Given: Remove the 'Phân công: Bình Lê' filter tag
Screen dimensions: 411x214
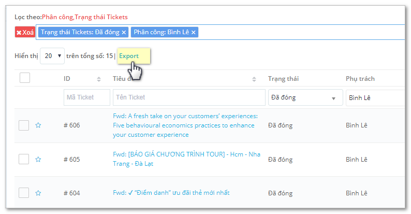Looking at the screenshot, I should tap(194, 32).
